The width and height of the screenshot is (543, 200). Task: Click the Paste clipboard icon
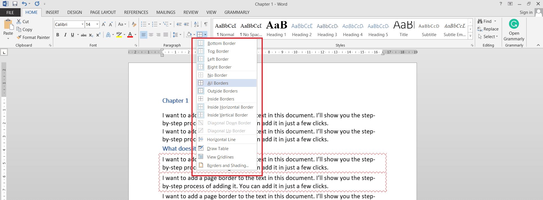point(8,25)
